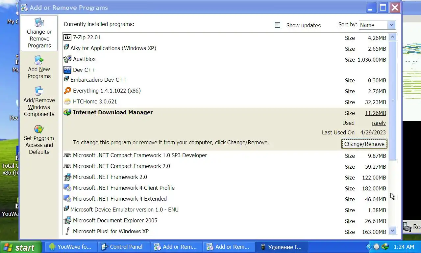Click the Change/Remove button
Viewport: 421px width, 253px height.
[x=364, y=144]
